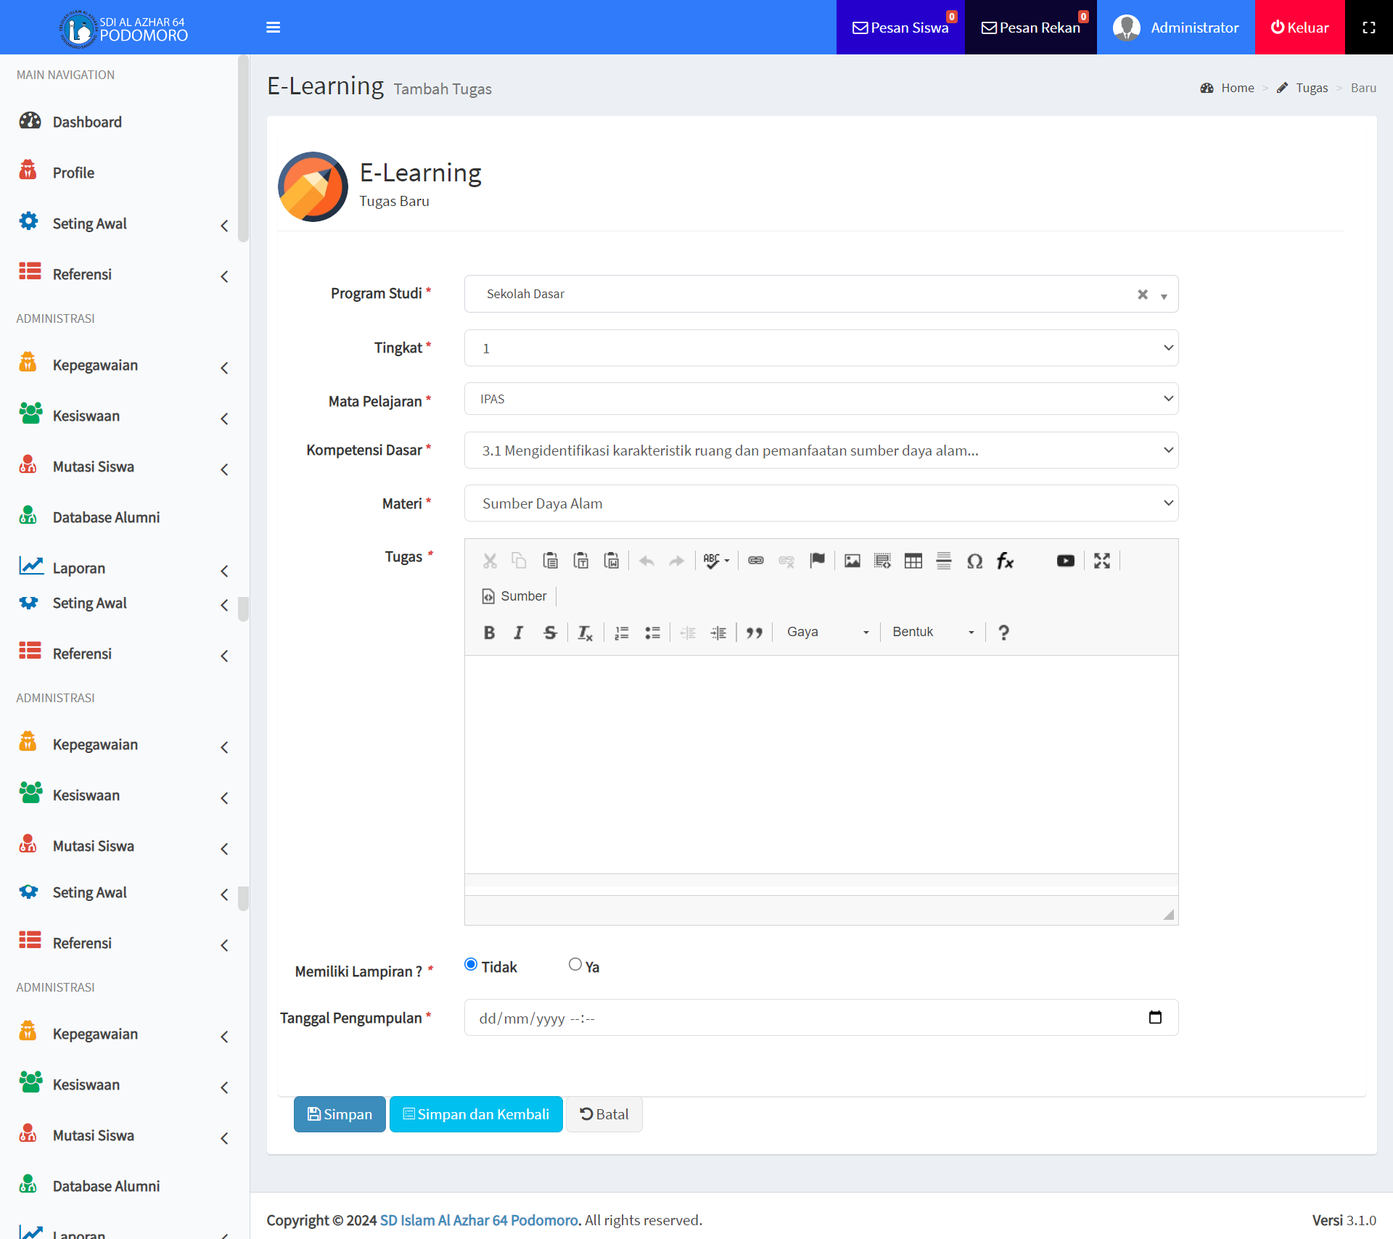Image resolution: width=1393 pixels, height=1239 pixels.
Task: Select Tidak for Memiliki Lampiran
Action: [471, 964]
